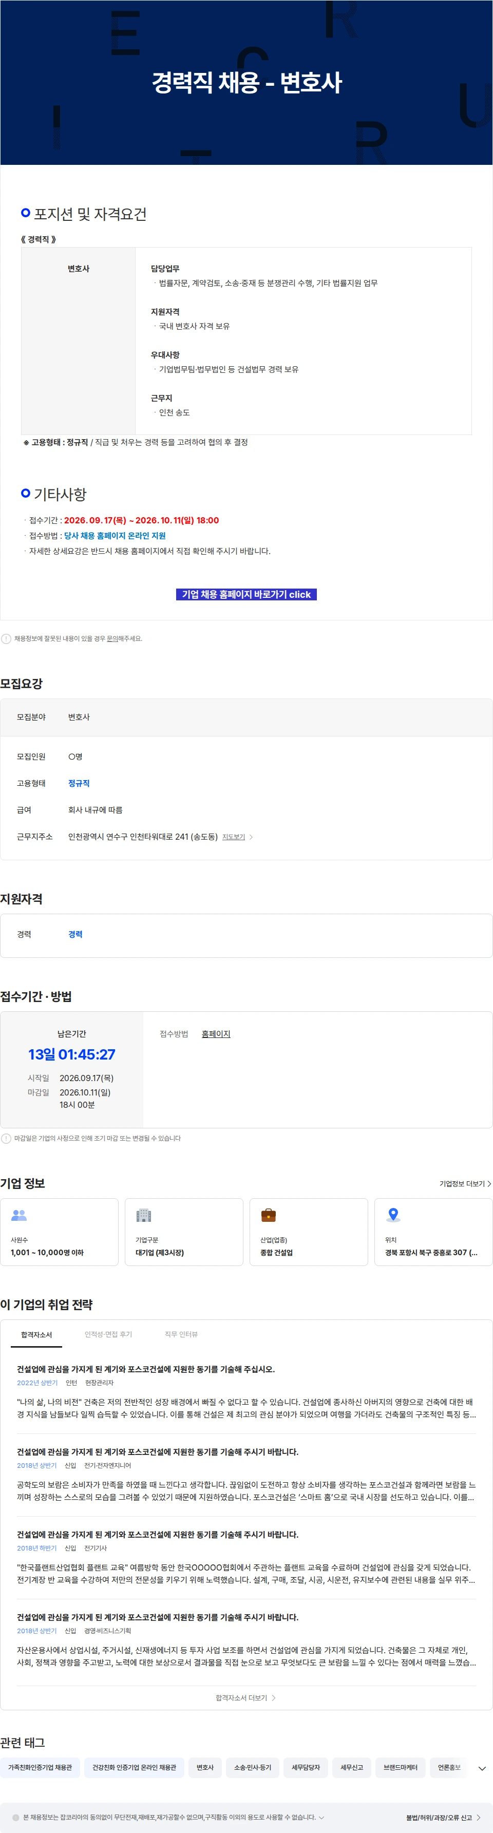Click the 사원수 1,001 ~ 10,000명 이하 card
The height and width of the screenshot is (1833, 493).
coord(59,1232)
